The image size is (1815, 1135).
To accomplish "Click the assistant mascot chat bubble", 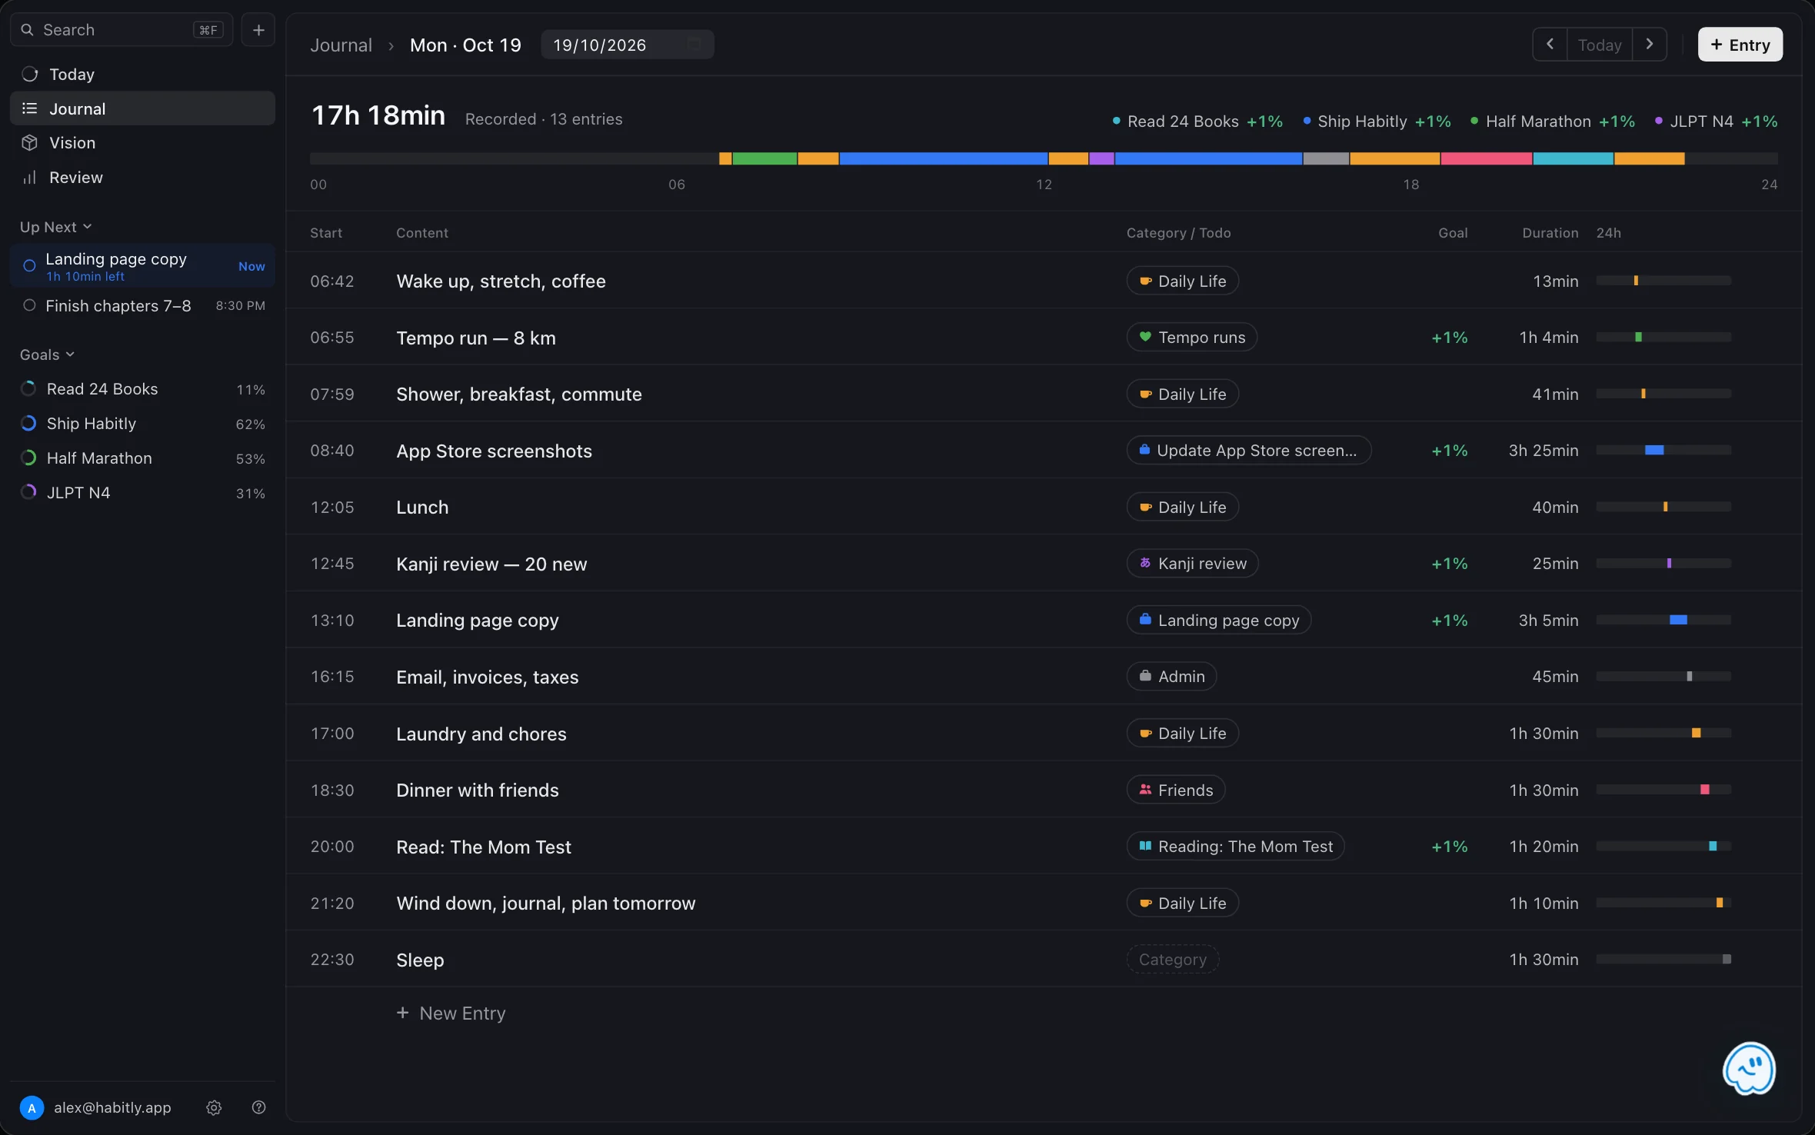I will tap(1749, 1068).
